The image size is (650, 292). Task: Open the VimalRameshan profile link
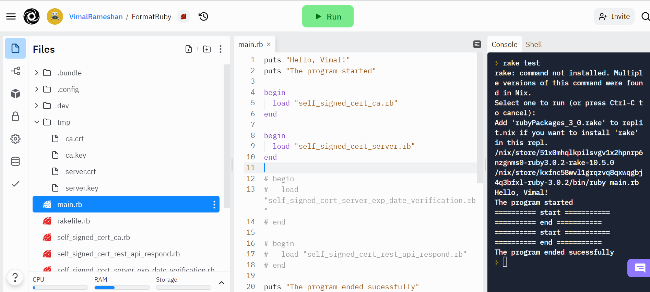coord(96,16)
